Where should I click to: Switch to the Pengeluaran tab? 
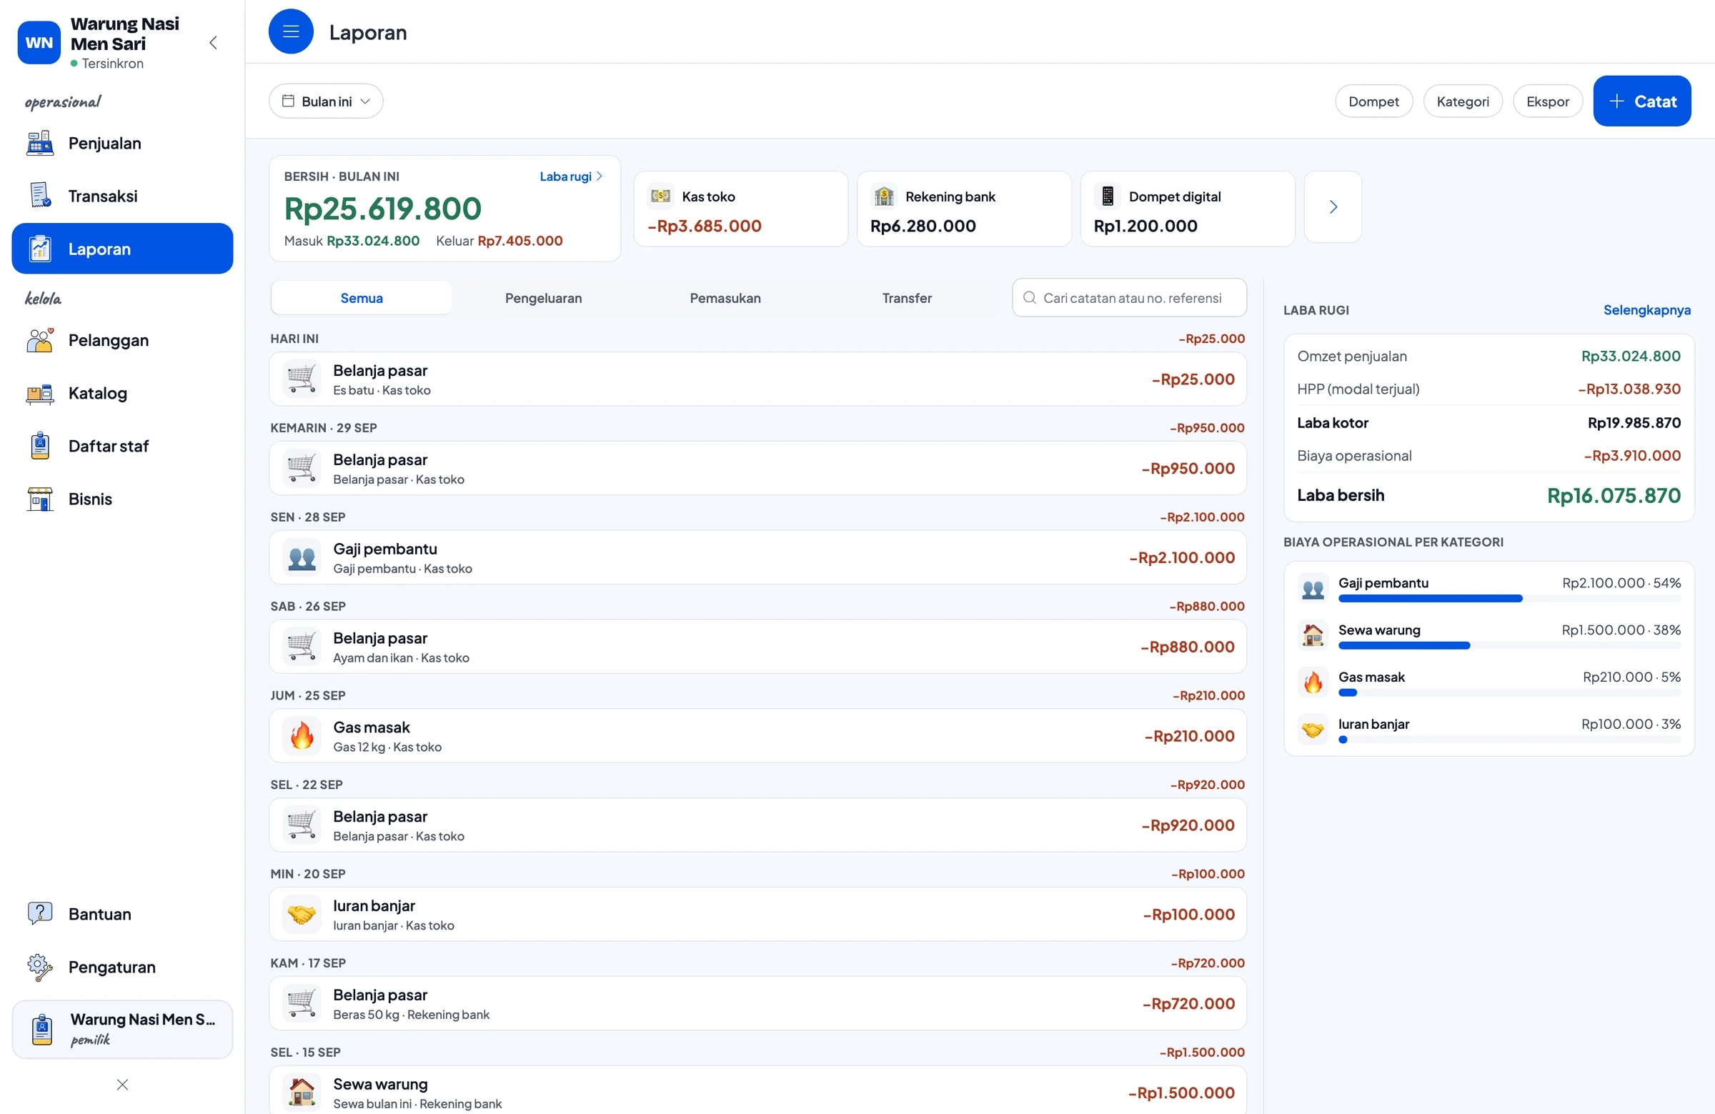click(543, 298)
